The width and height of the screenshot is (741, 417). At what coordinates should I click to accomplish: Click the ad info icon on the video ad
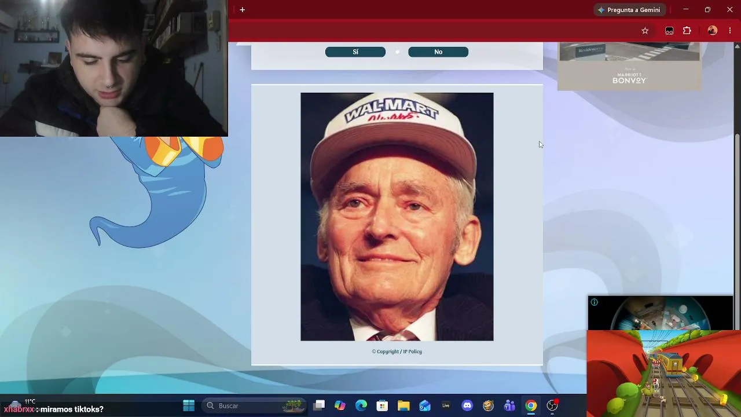click(594, 302)
